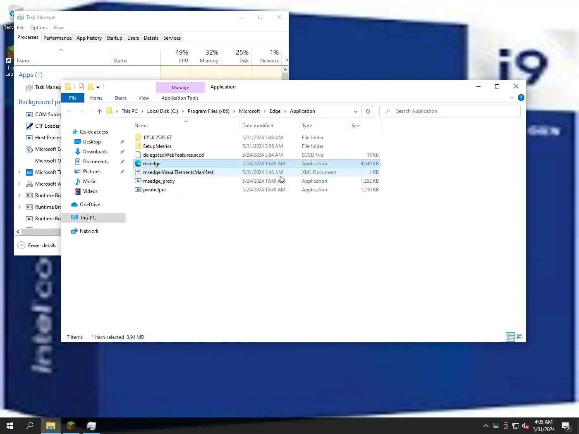Select the msedge.VisualElementsManifest XML icon
This screenshot has height=434, width=579.
click(x=138, y=172)
